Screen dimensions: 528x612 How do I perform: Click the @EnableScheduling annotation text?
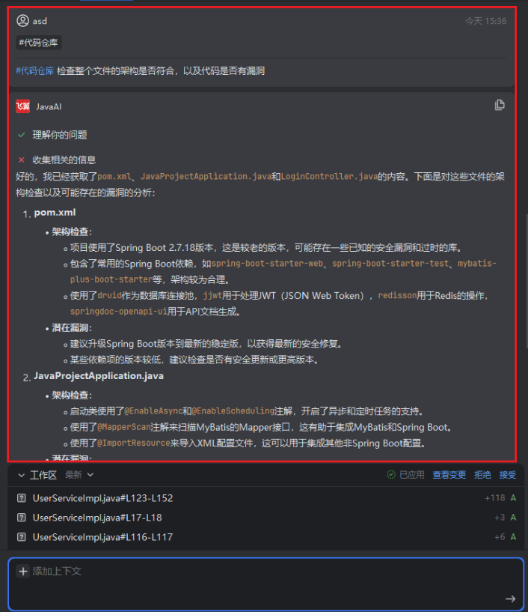pos(233,411)
